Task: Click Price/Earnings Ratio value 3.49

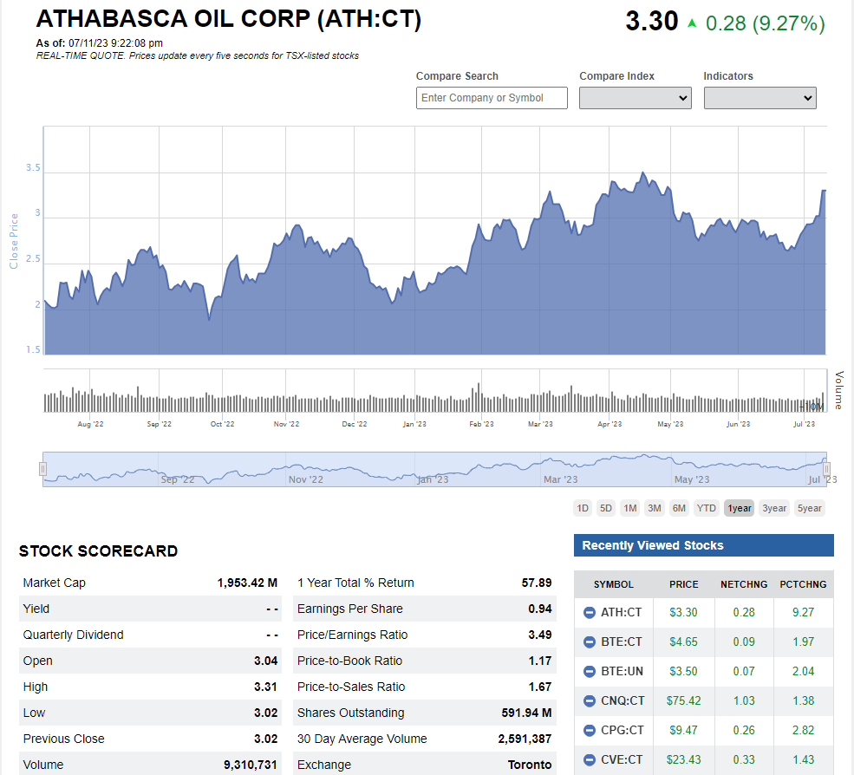Action: [540, 635]
